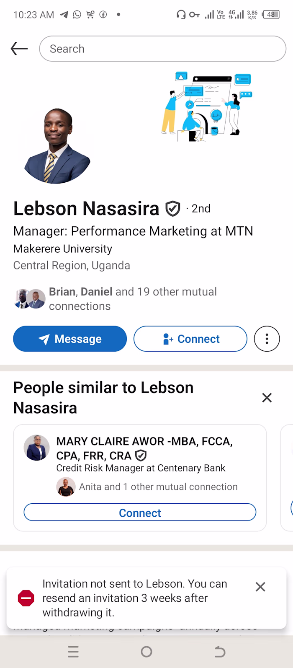View Lebson Nasasira's profile photo
Viewport: 293px width, 668px height.
click(x=57, y=146)
